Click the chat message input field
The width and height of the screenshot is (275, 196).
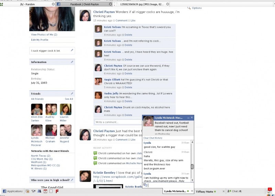tap(171, 185)
